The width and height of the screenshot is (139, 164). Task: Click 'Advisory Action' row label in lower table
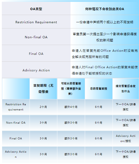[x=16, y=154]
